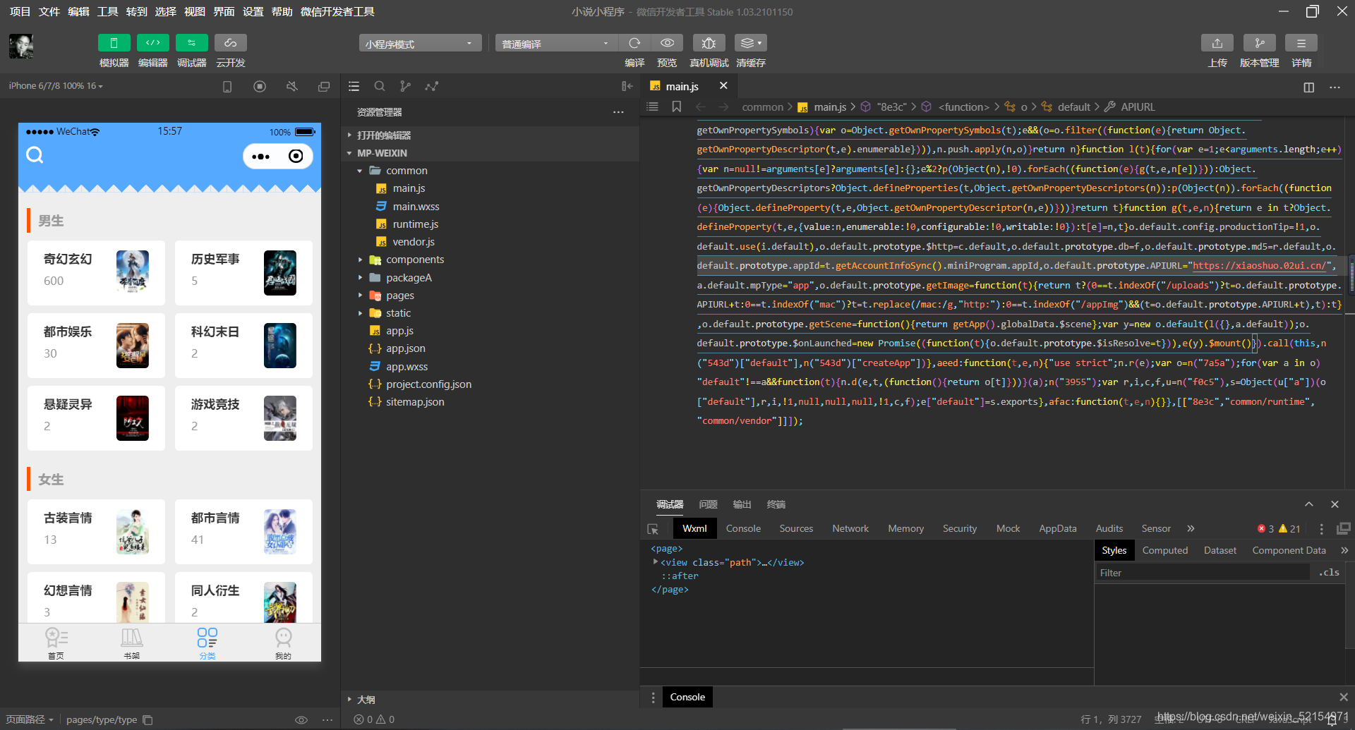Click the element inspector select icon
This screenshot has height=730, width=1355.
coord(653,529)
